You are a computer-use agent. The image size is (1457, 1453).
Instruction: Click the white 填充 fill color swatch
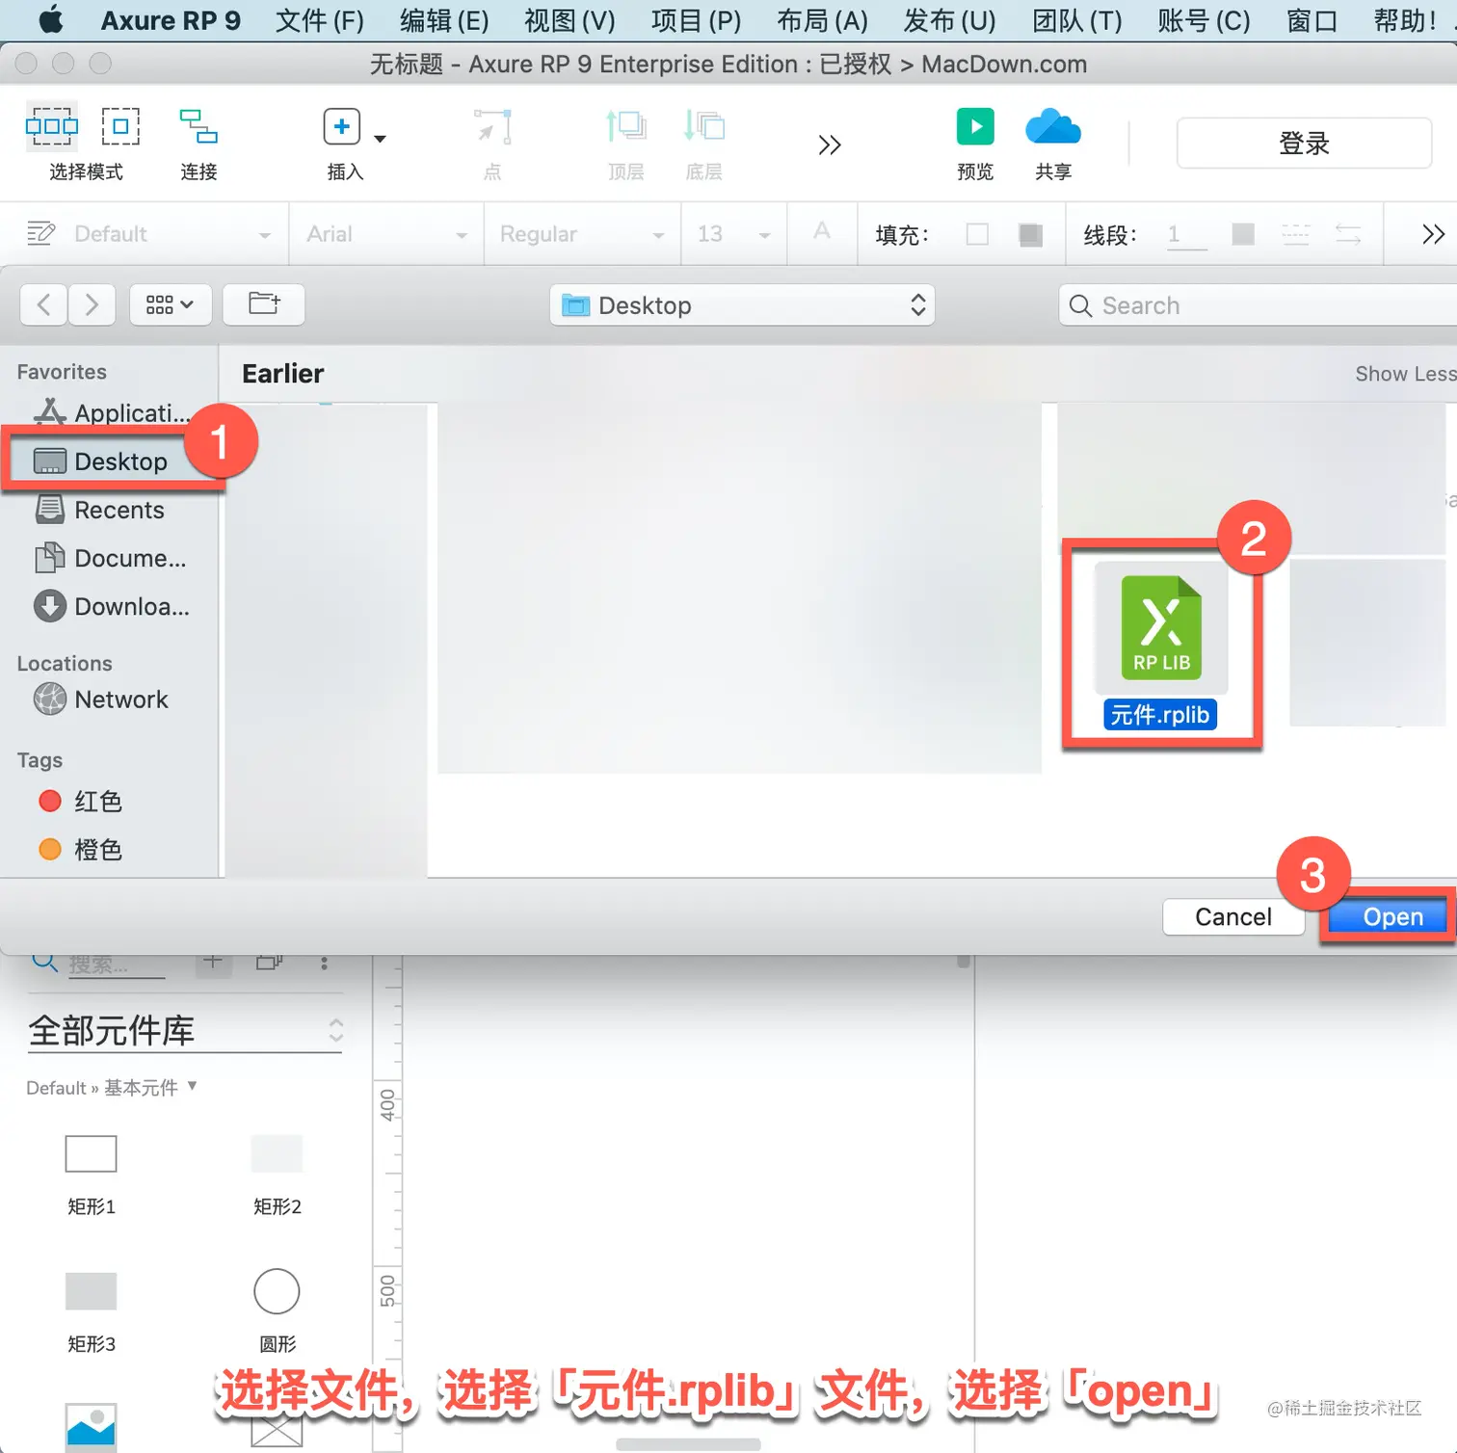977,234
